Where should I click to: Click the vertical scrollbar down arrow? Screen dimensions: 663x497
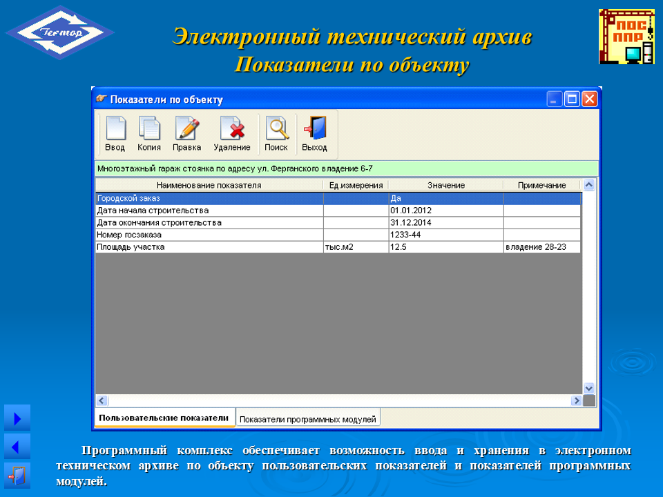coord(588,388)
